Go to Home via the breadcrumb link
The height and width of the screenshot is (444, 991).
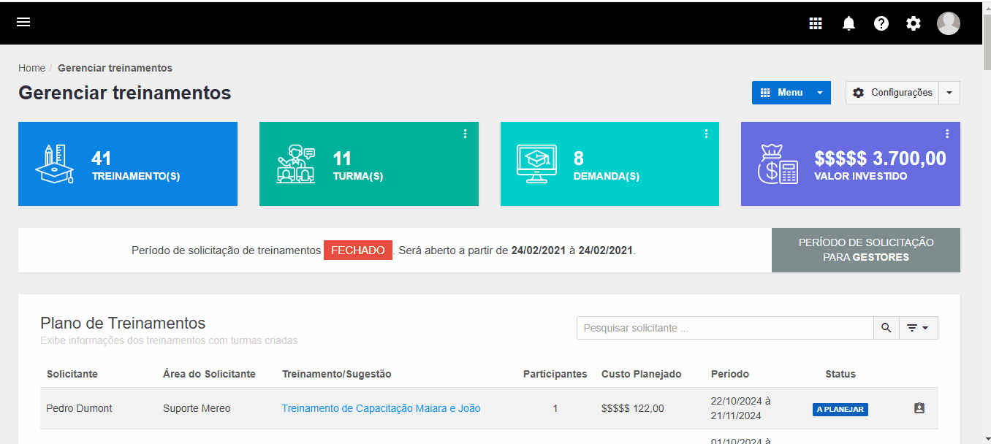[31, 67]
